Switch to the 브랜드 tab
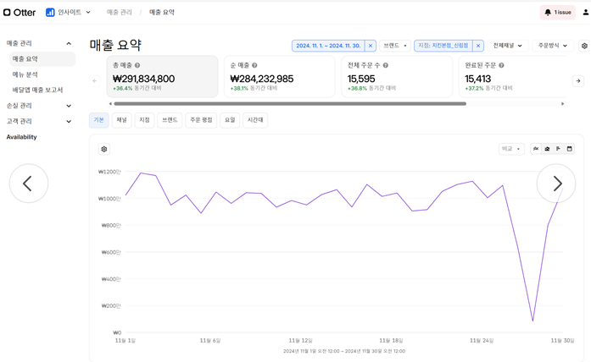 [x=170, y=120]
